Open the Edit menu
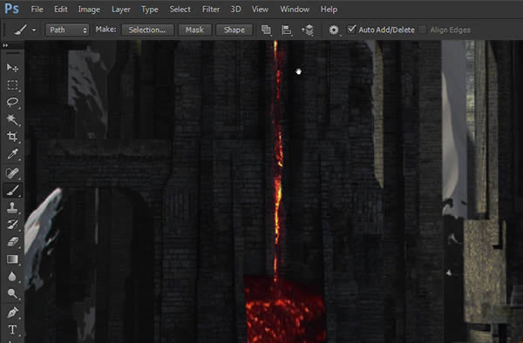 pyautogui.click(x=61, y=10)
